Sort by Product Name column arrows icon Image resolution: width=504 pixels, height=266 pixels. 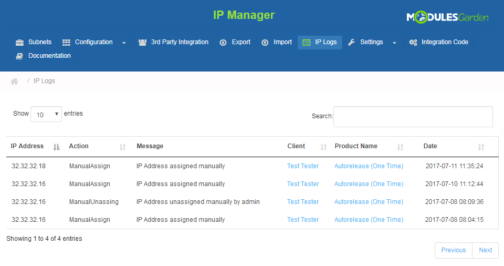pyautogui.click(x=400, y=147)
